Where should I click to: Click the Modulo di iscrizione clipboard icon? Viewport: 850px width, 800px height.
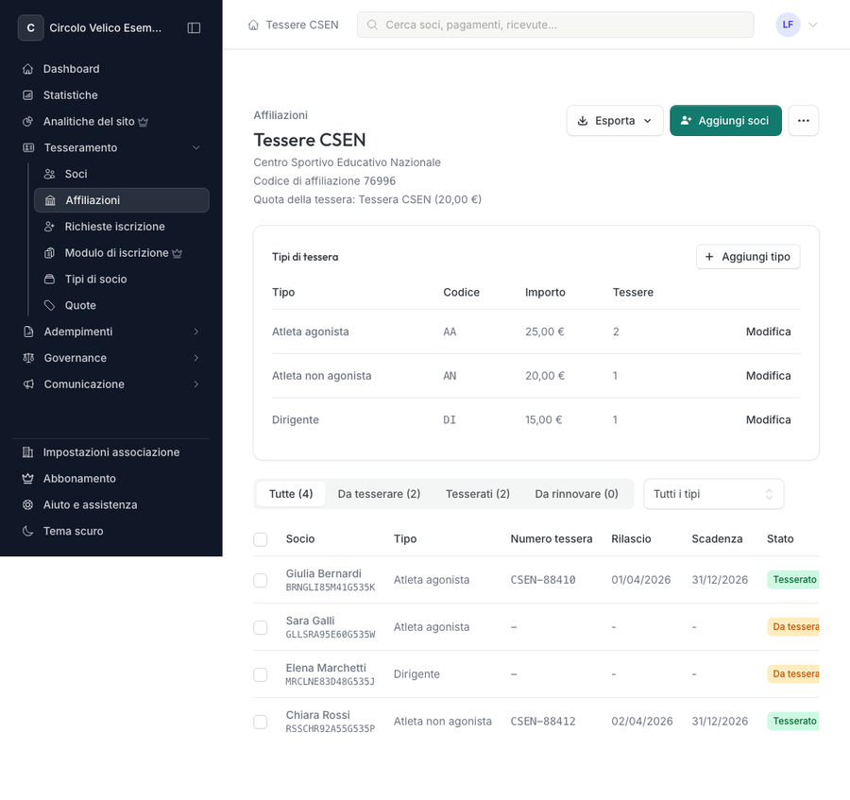pyautogui.click(x=49, y=253)
